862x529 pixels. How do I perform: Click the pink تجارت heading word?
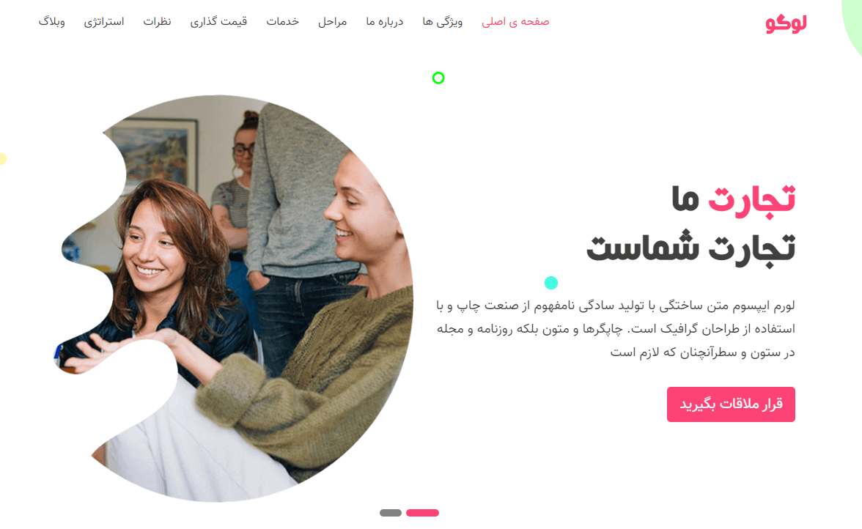751,199
